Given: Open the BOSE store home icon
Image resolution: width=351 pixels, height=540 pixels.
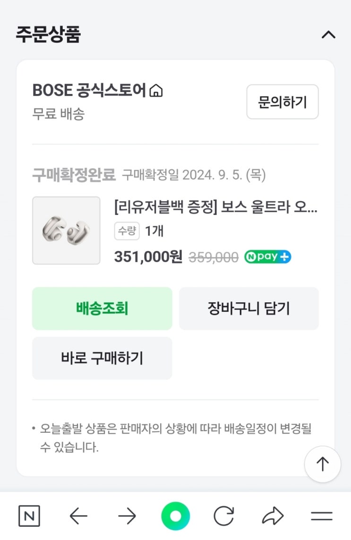Looking at the screenshot, I should pyautogui.click(x=155, y=90).
